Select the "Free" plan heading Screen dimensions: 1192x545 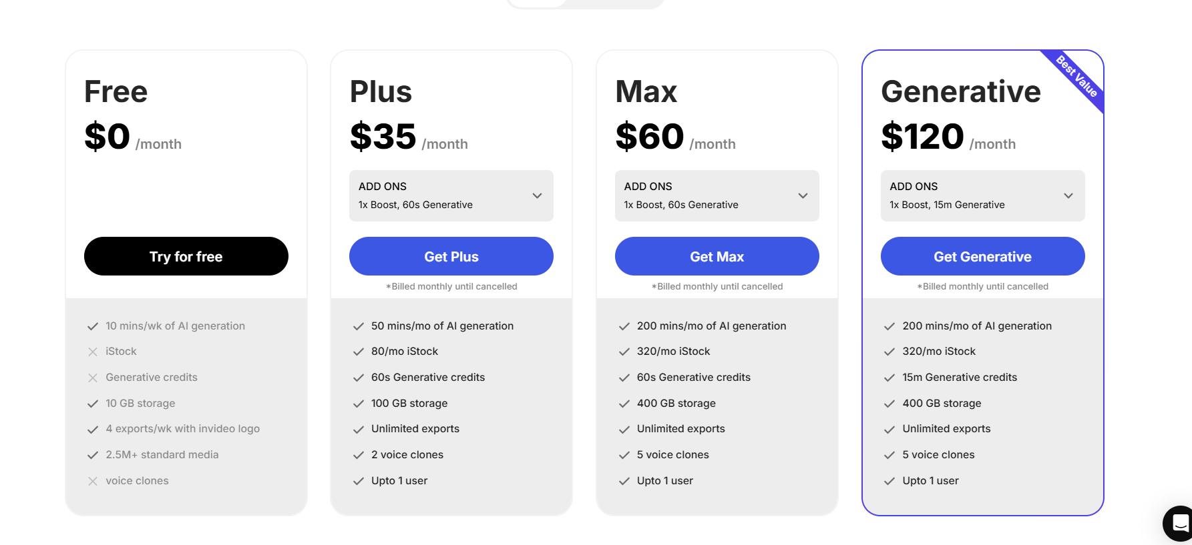tap(115, 91)
